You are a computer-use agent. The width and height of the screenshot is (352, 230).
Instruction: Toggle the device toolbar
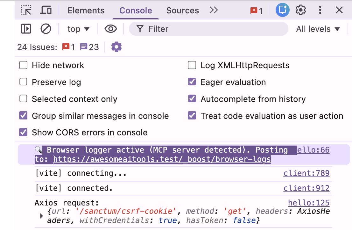pyautogui.click(x=46, y=10)
